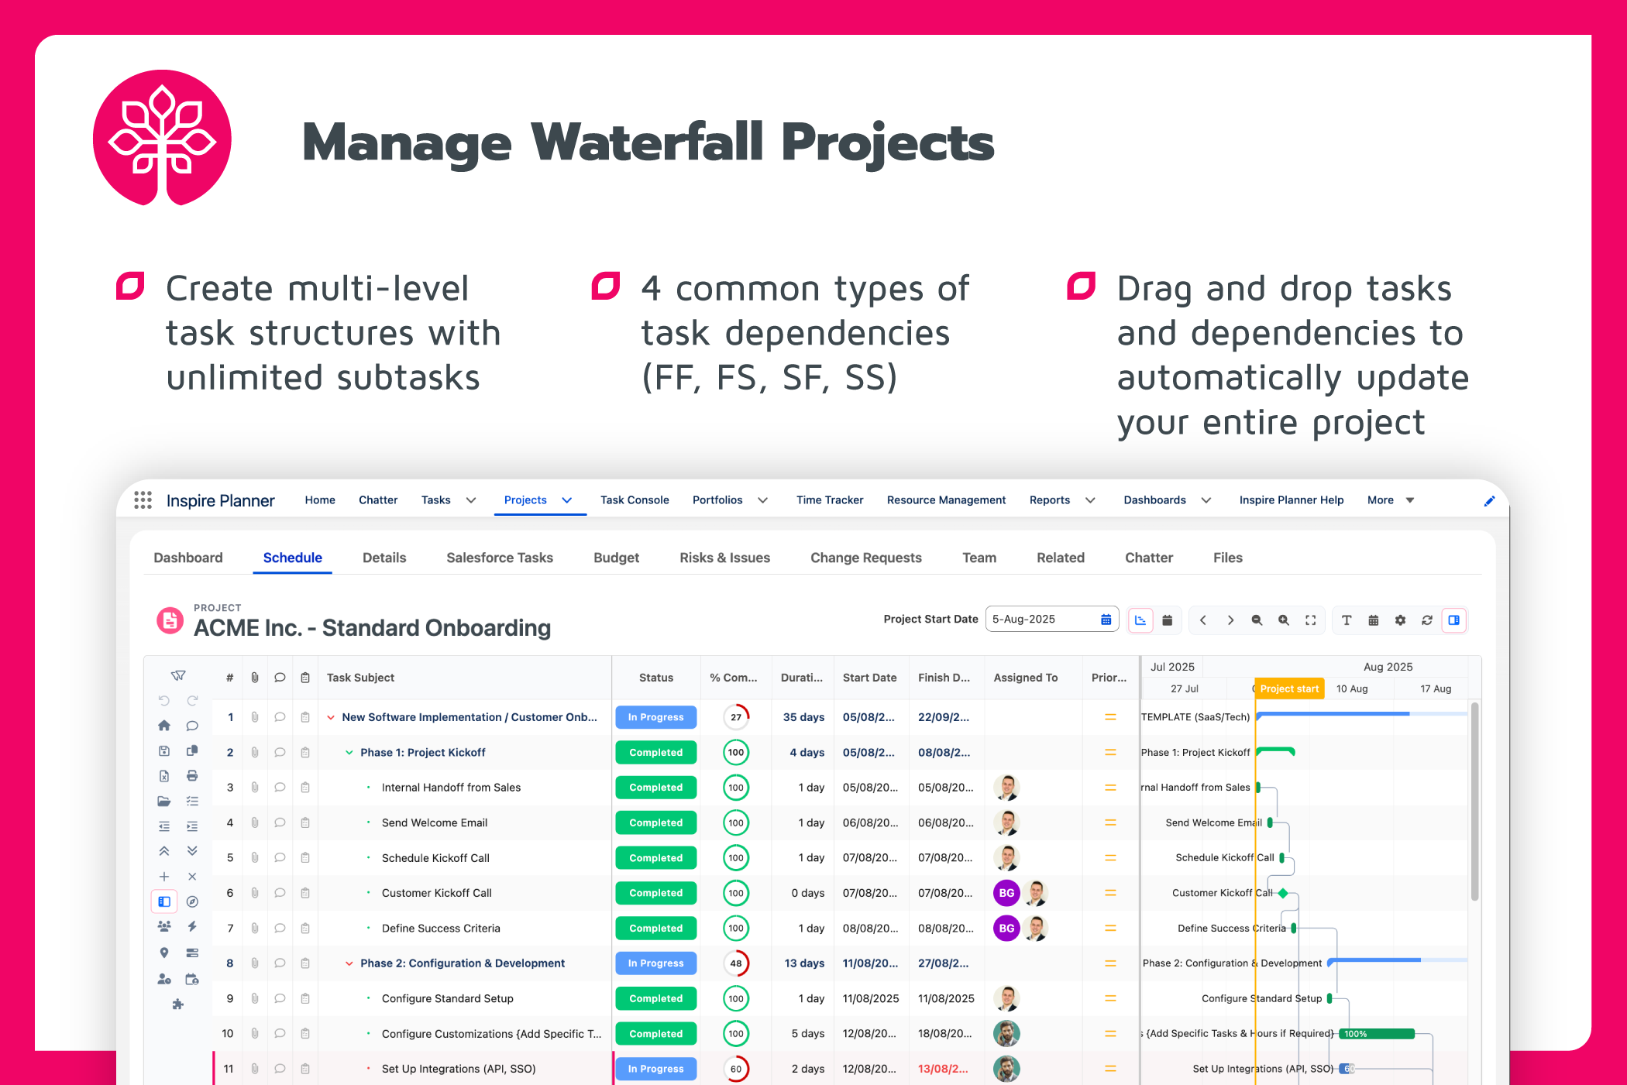Collapse Phase 1: Project Kickoff group

[349, 753]
